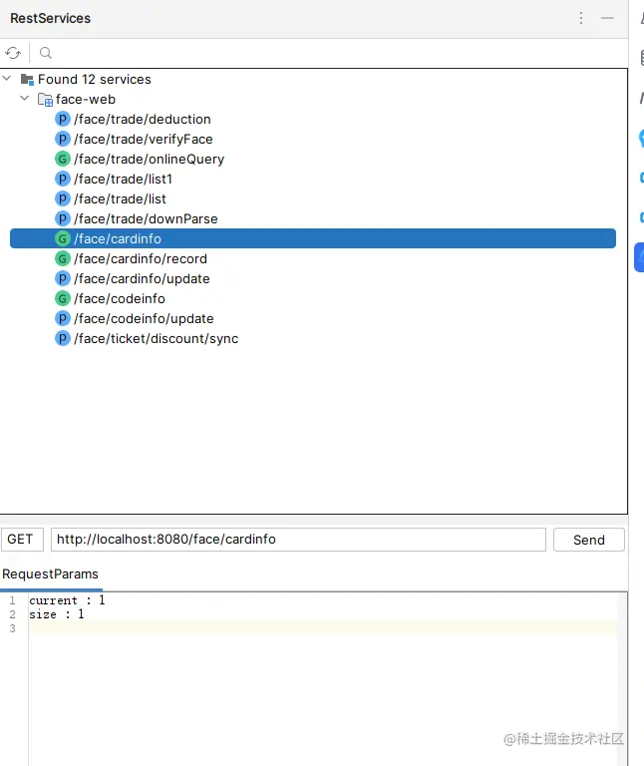This screenshot has width=644, height=766.
Task: Click POST icon of /face/trade/list
Action: tap(62, 198)
